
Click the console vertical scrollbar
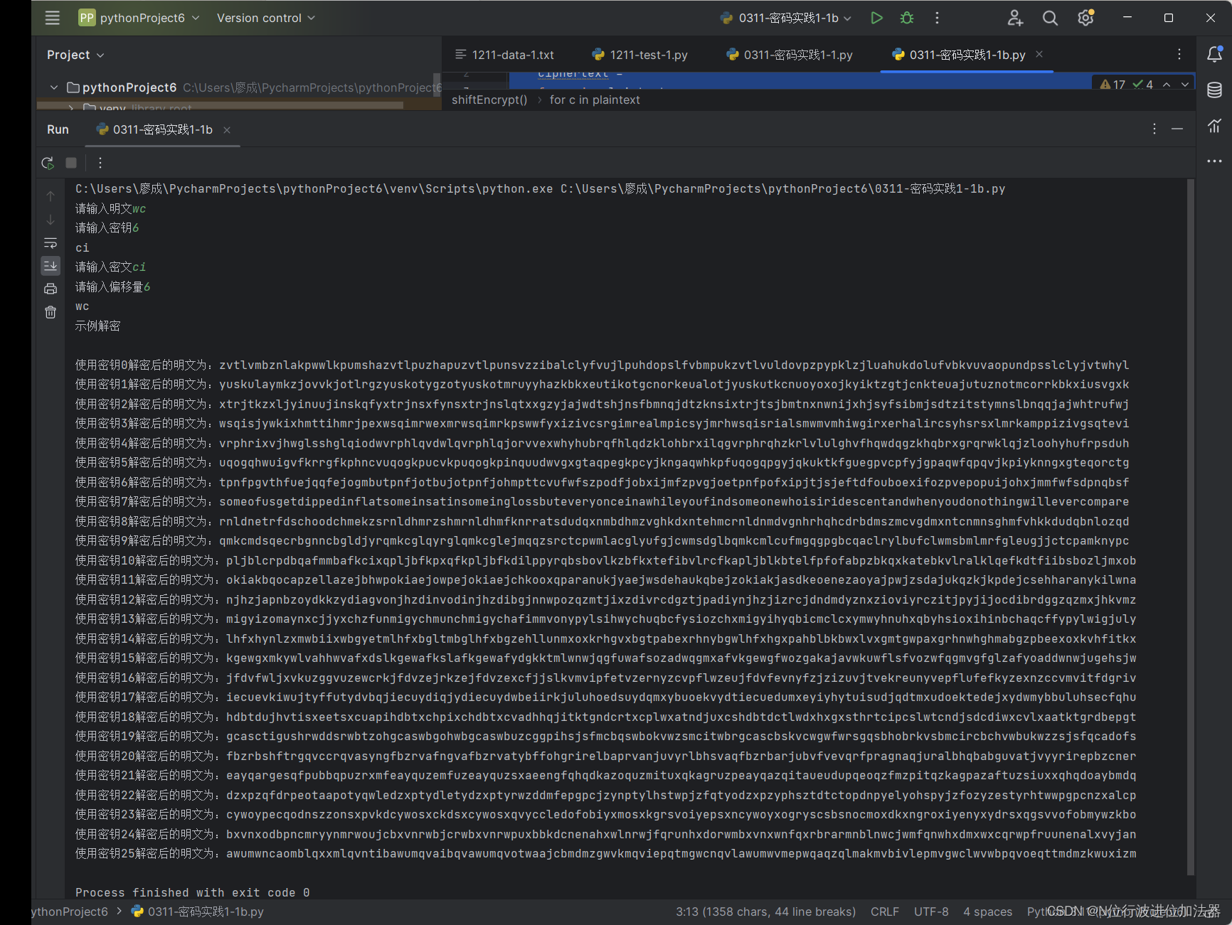pyautogui.click(x=1190, y=526)
